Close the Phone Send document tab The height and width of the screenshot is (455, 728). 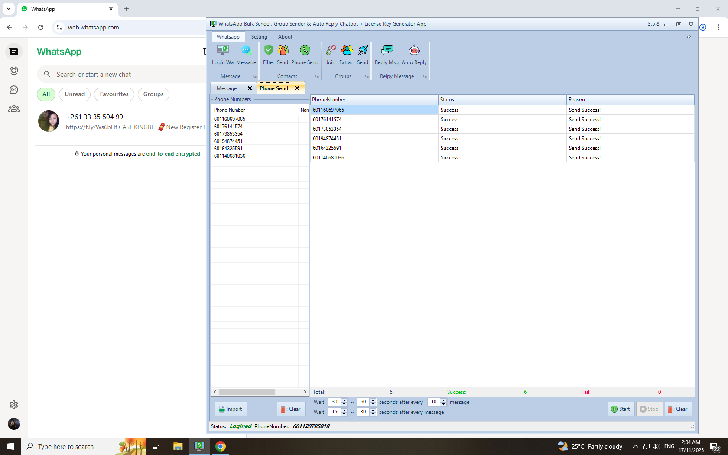click(x=297, y=88)
